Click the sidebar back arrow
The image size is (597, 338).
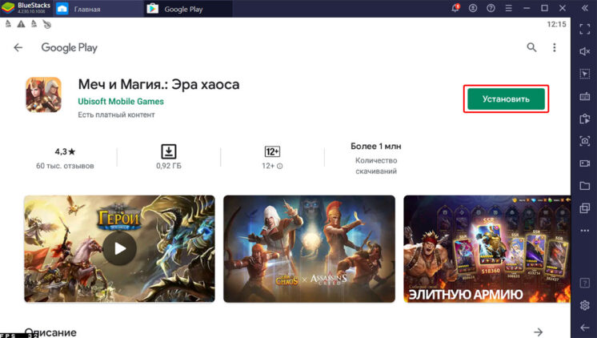tap(585, 328)
